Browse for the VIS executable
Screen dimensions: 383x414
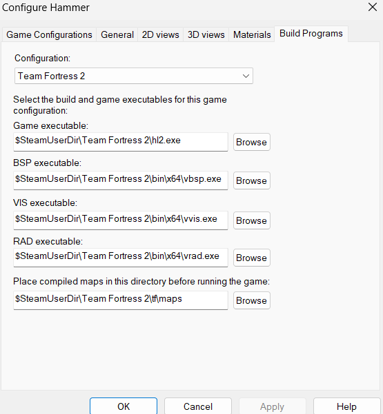click(x=252, y=220)
